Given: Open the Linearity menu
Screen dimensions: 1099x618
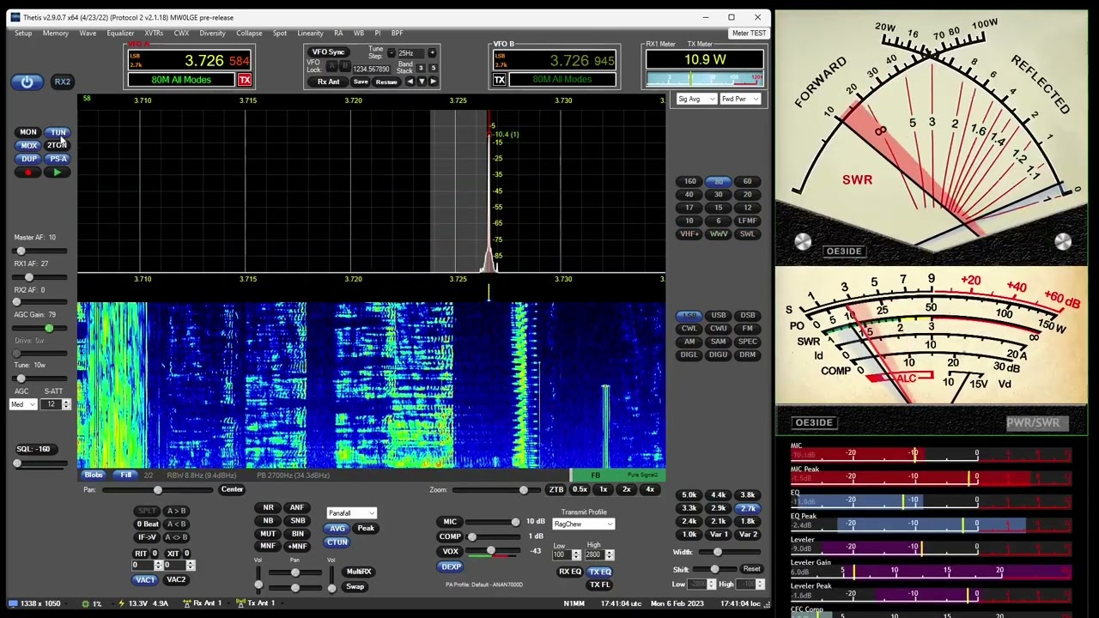Looking at the screenshot, I should tap(310, 33).
